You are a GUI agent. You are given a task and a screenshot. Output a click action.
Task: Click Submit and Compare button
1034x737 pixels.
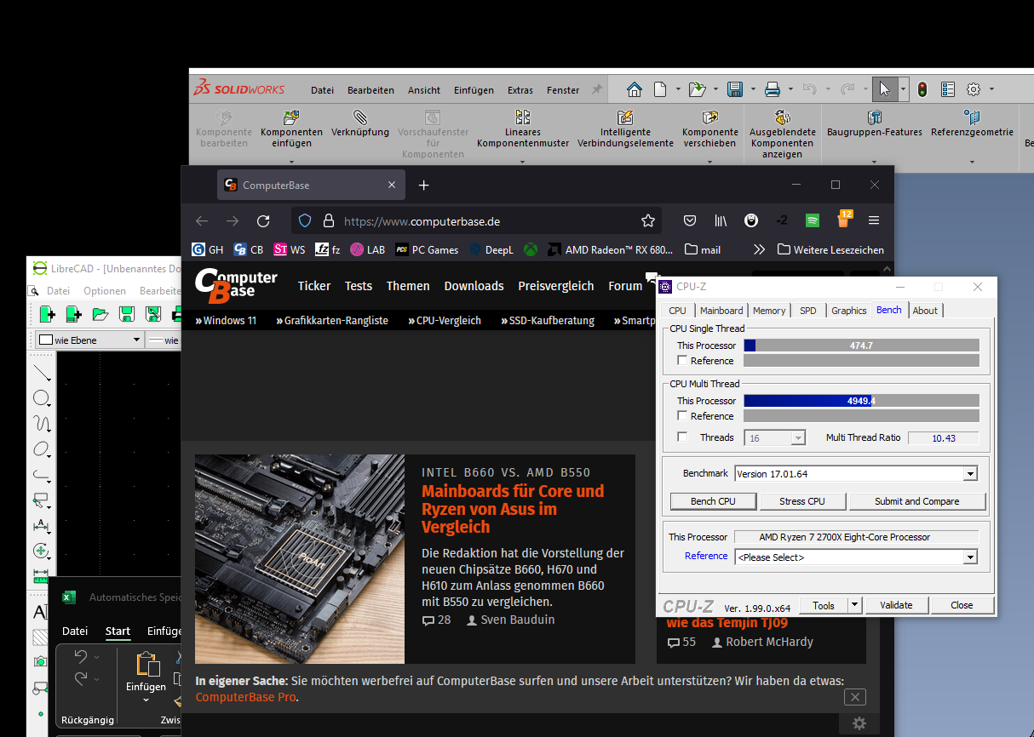point(917,501)
